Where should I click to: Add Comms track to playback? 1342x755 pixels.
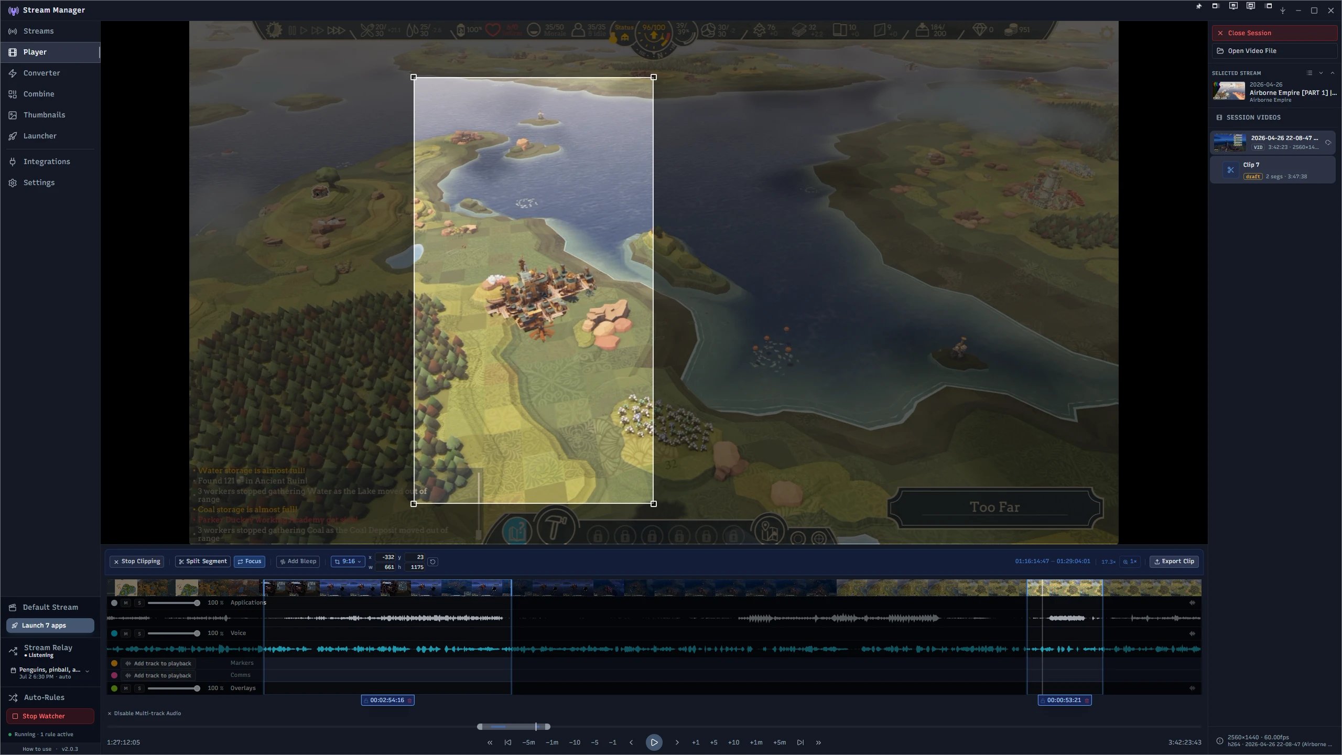coord(158,675)
